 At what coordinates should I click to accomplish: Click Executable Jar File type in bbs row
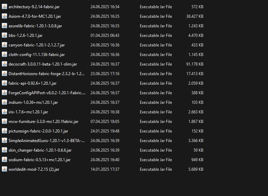[x=156, y=36]
